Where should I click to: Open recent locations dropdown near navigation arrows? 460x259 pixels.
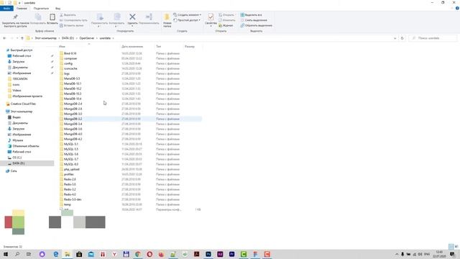pos(17,38)
